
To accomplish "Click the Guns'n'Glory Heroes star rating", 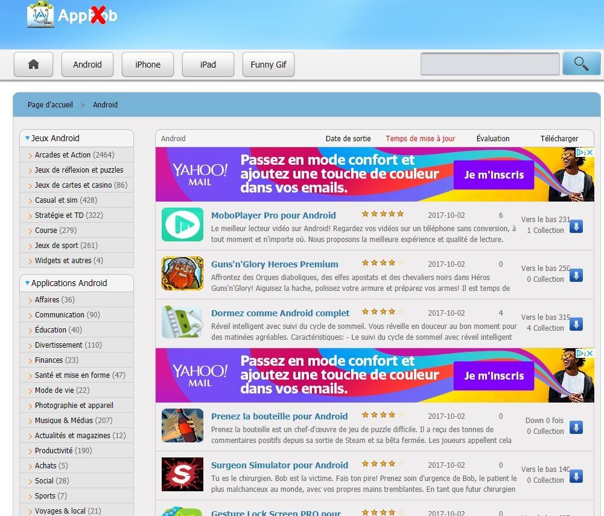I will [x=383, y=263].
